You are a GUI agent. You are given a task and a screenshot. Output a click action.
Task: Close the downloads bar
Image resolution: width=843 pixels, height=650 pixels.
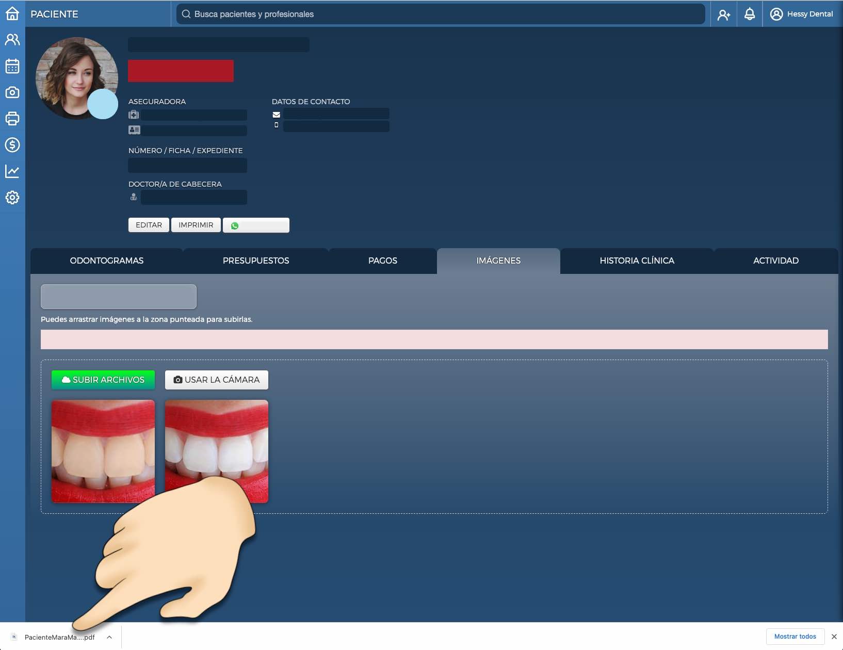pos(834,637)
